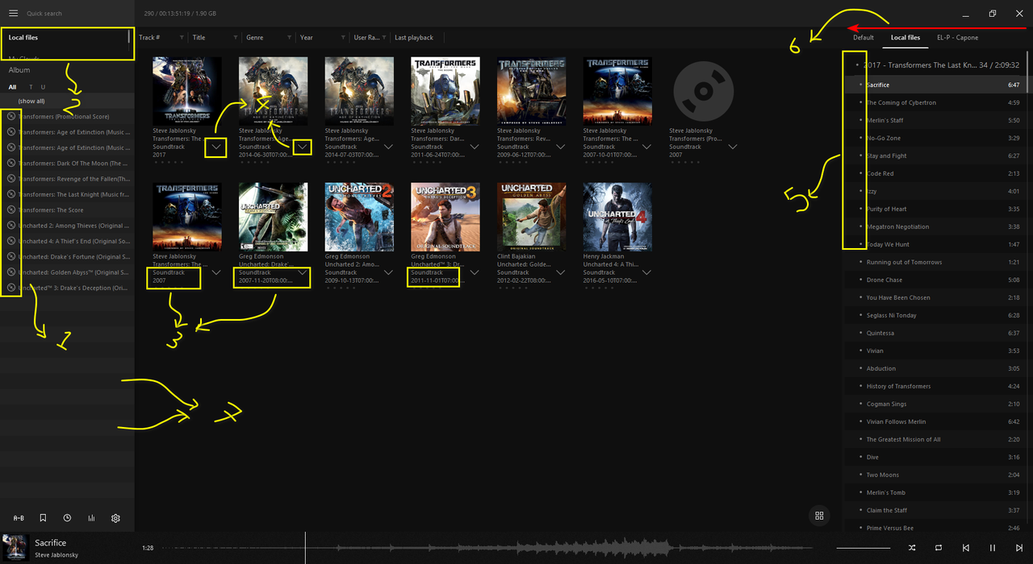Open the hamburger main menu

(x=13, y=14)
